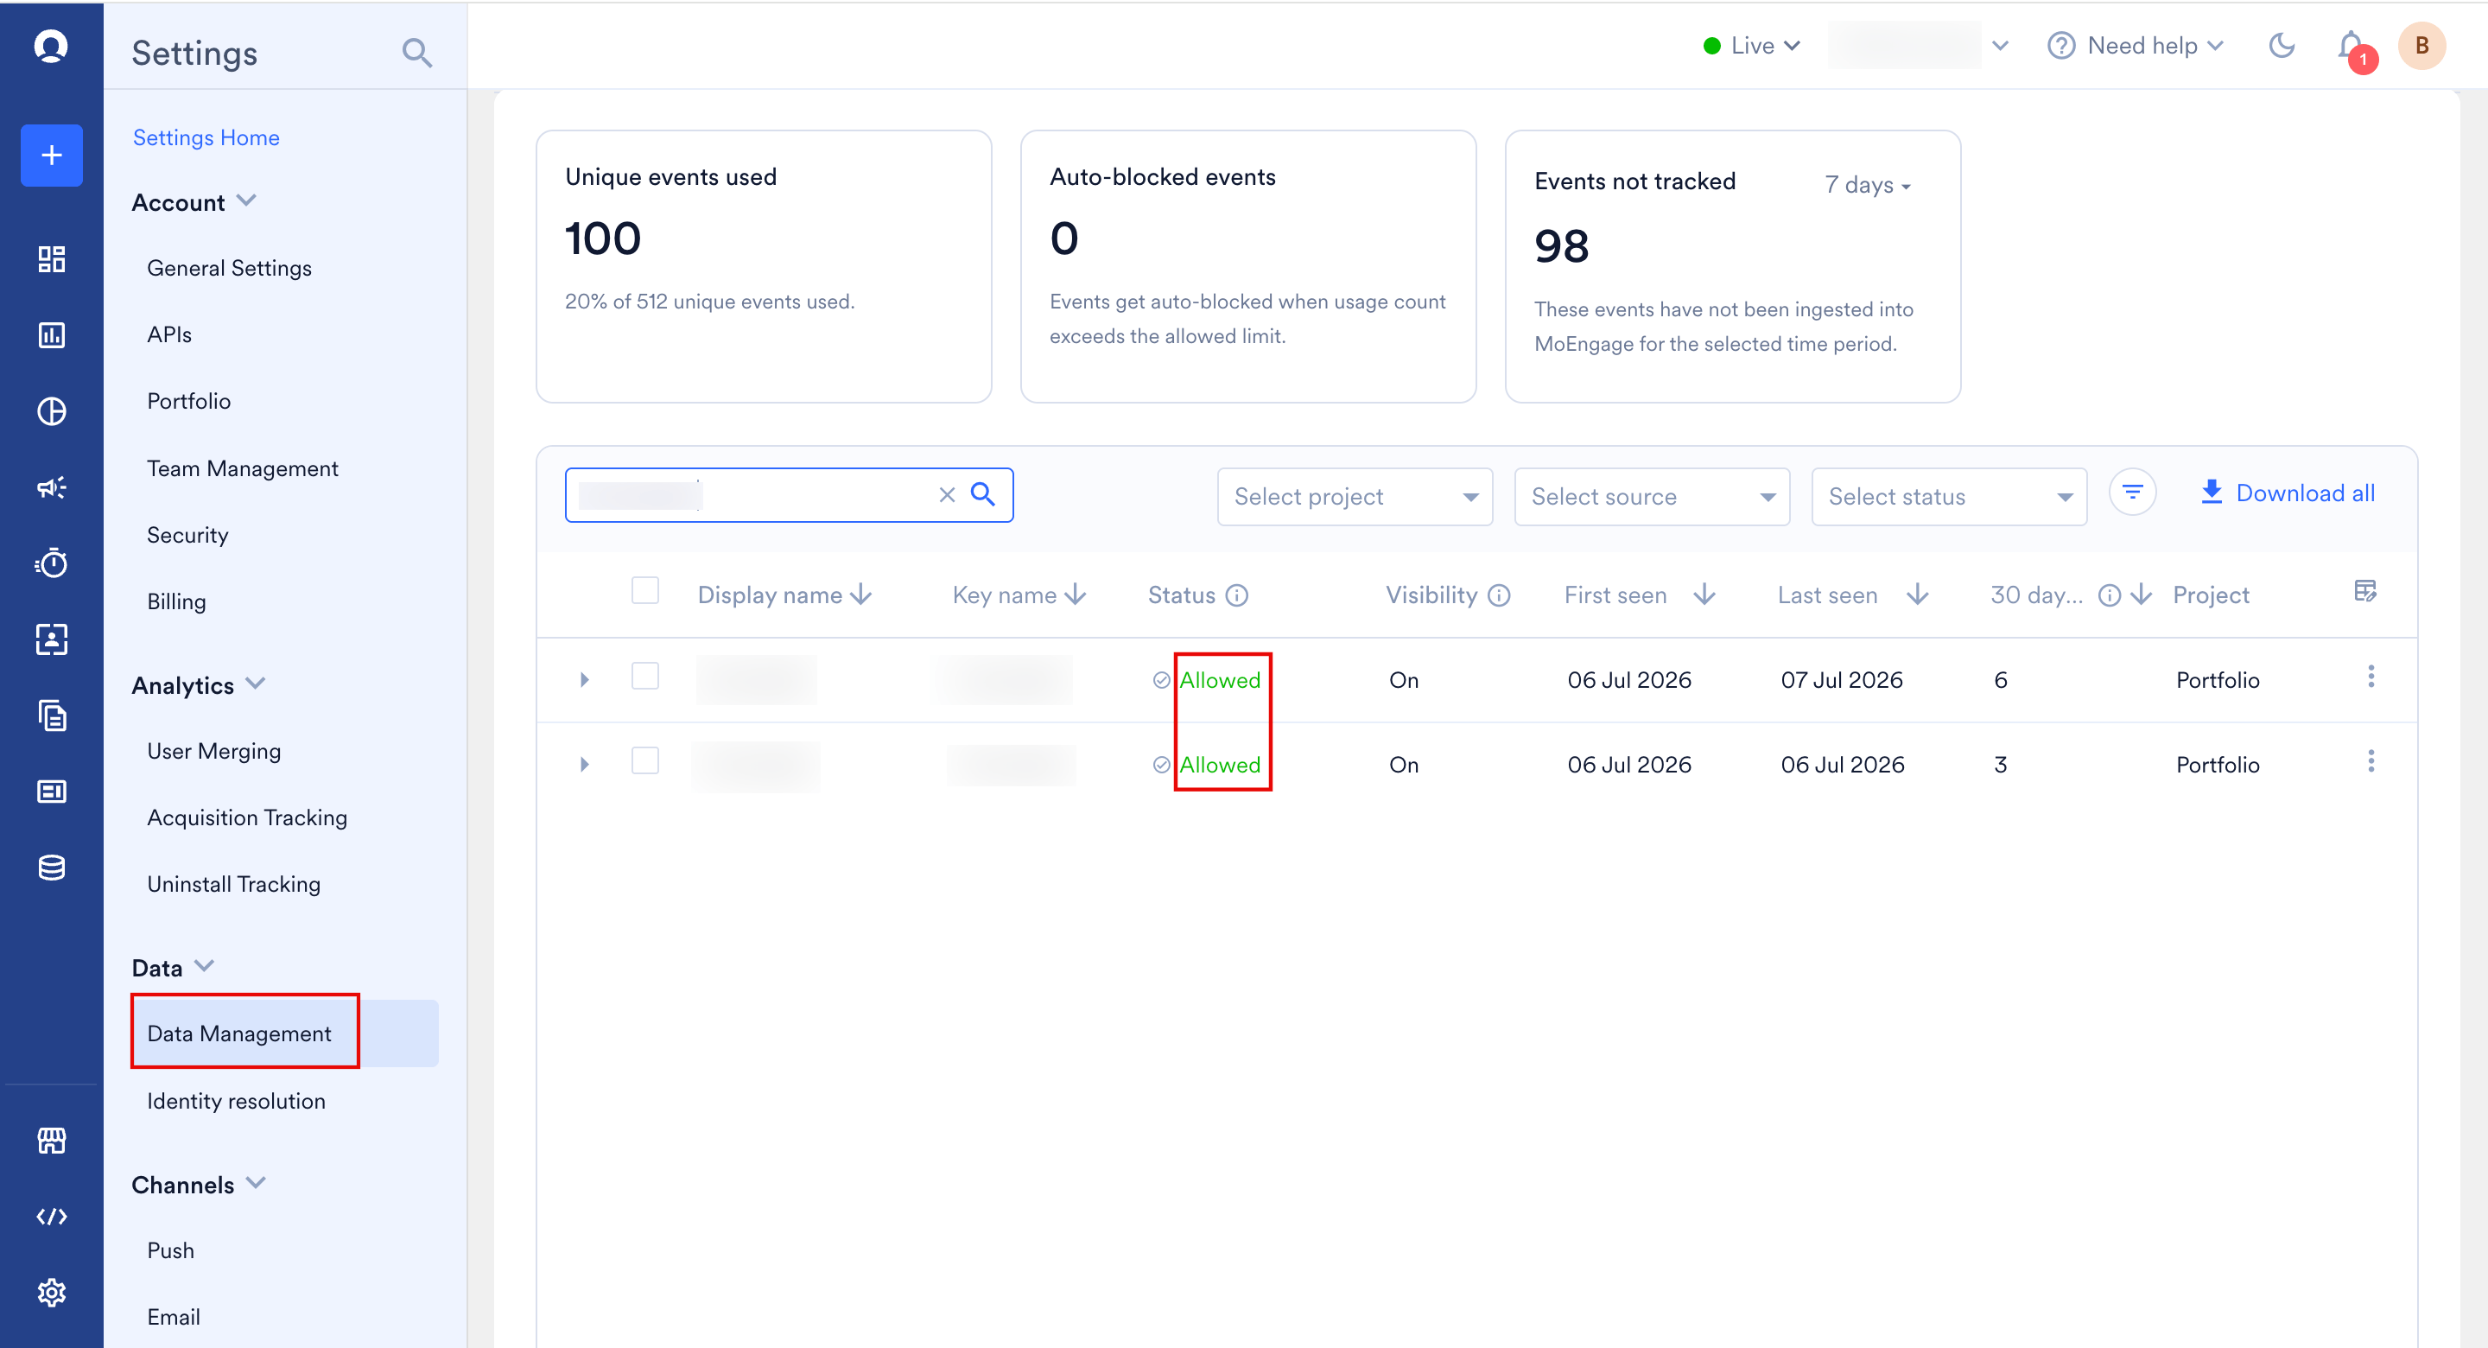Open the Need help dropdown
Viewport: 2488px width, 1348px height.
(x=2136, y=46)
